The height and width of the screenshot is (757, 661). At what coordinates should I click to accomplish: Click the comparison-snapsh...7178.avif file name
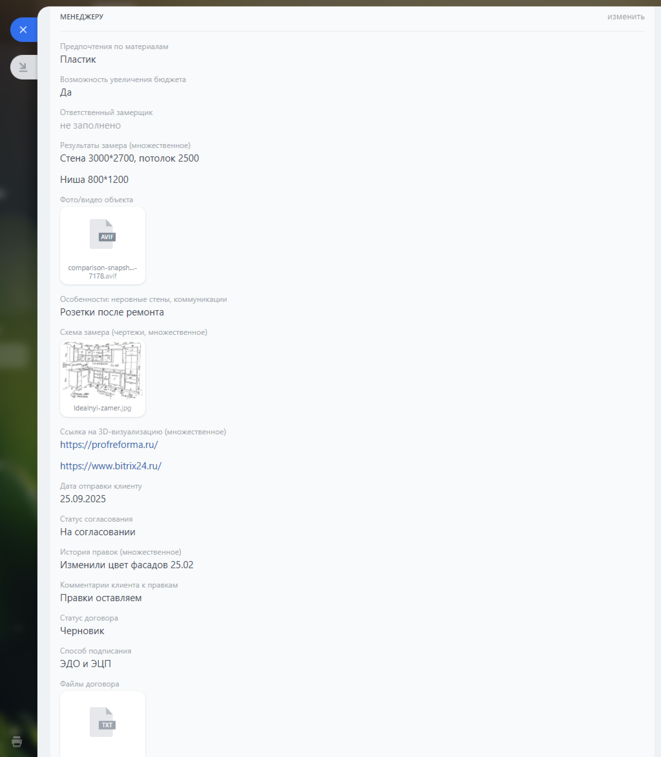point(102,272)
